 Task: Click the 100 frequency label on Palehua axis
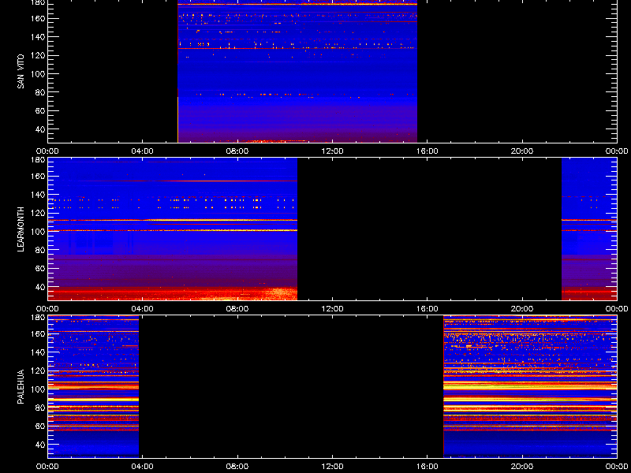[38, 389]
